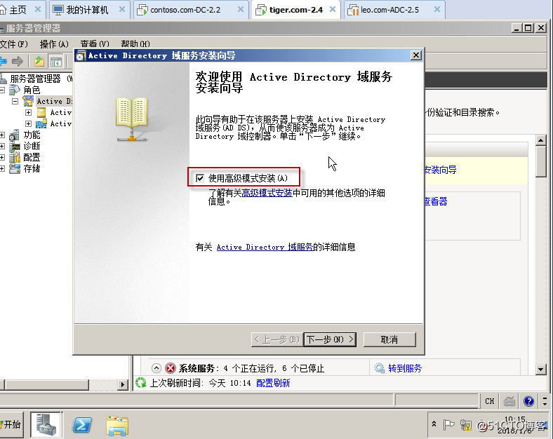Show hidden tray icons arrow

434,424
